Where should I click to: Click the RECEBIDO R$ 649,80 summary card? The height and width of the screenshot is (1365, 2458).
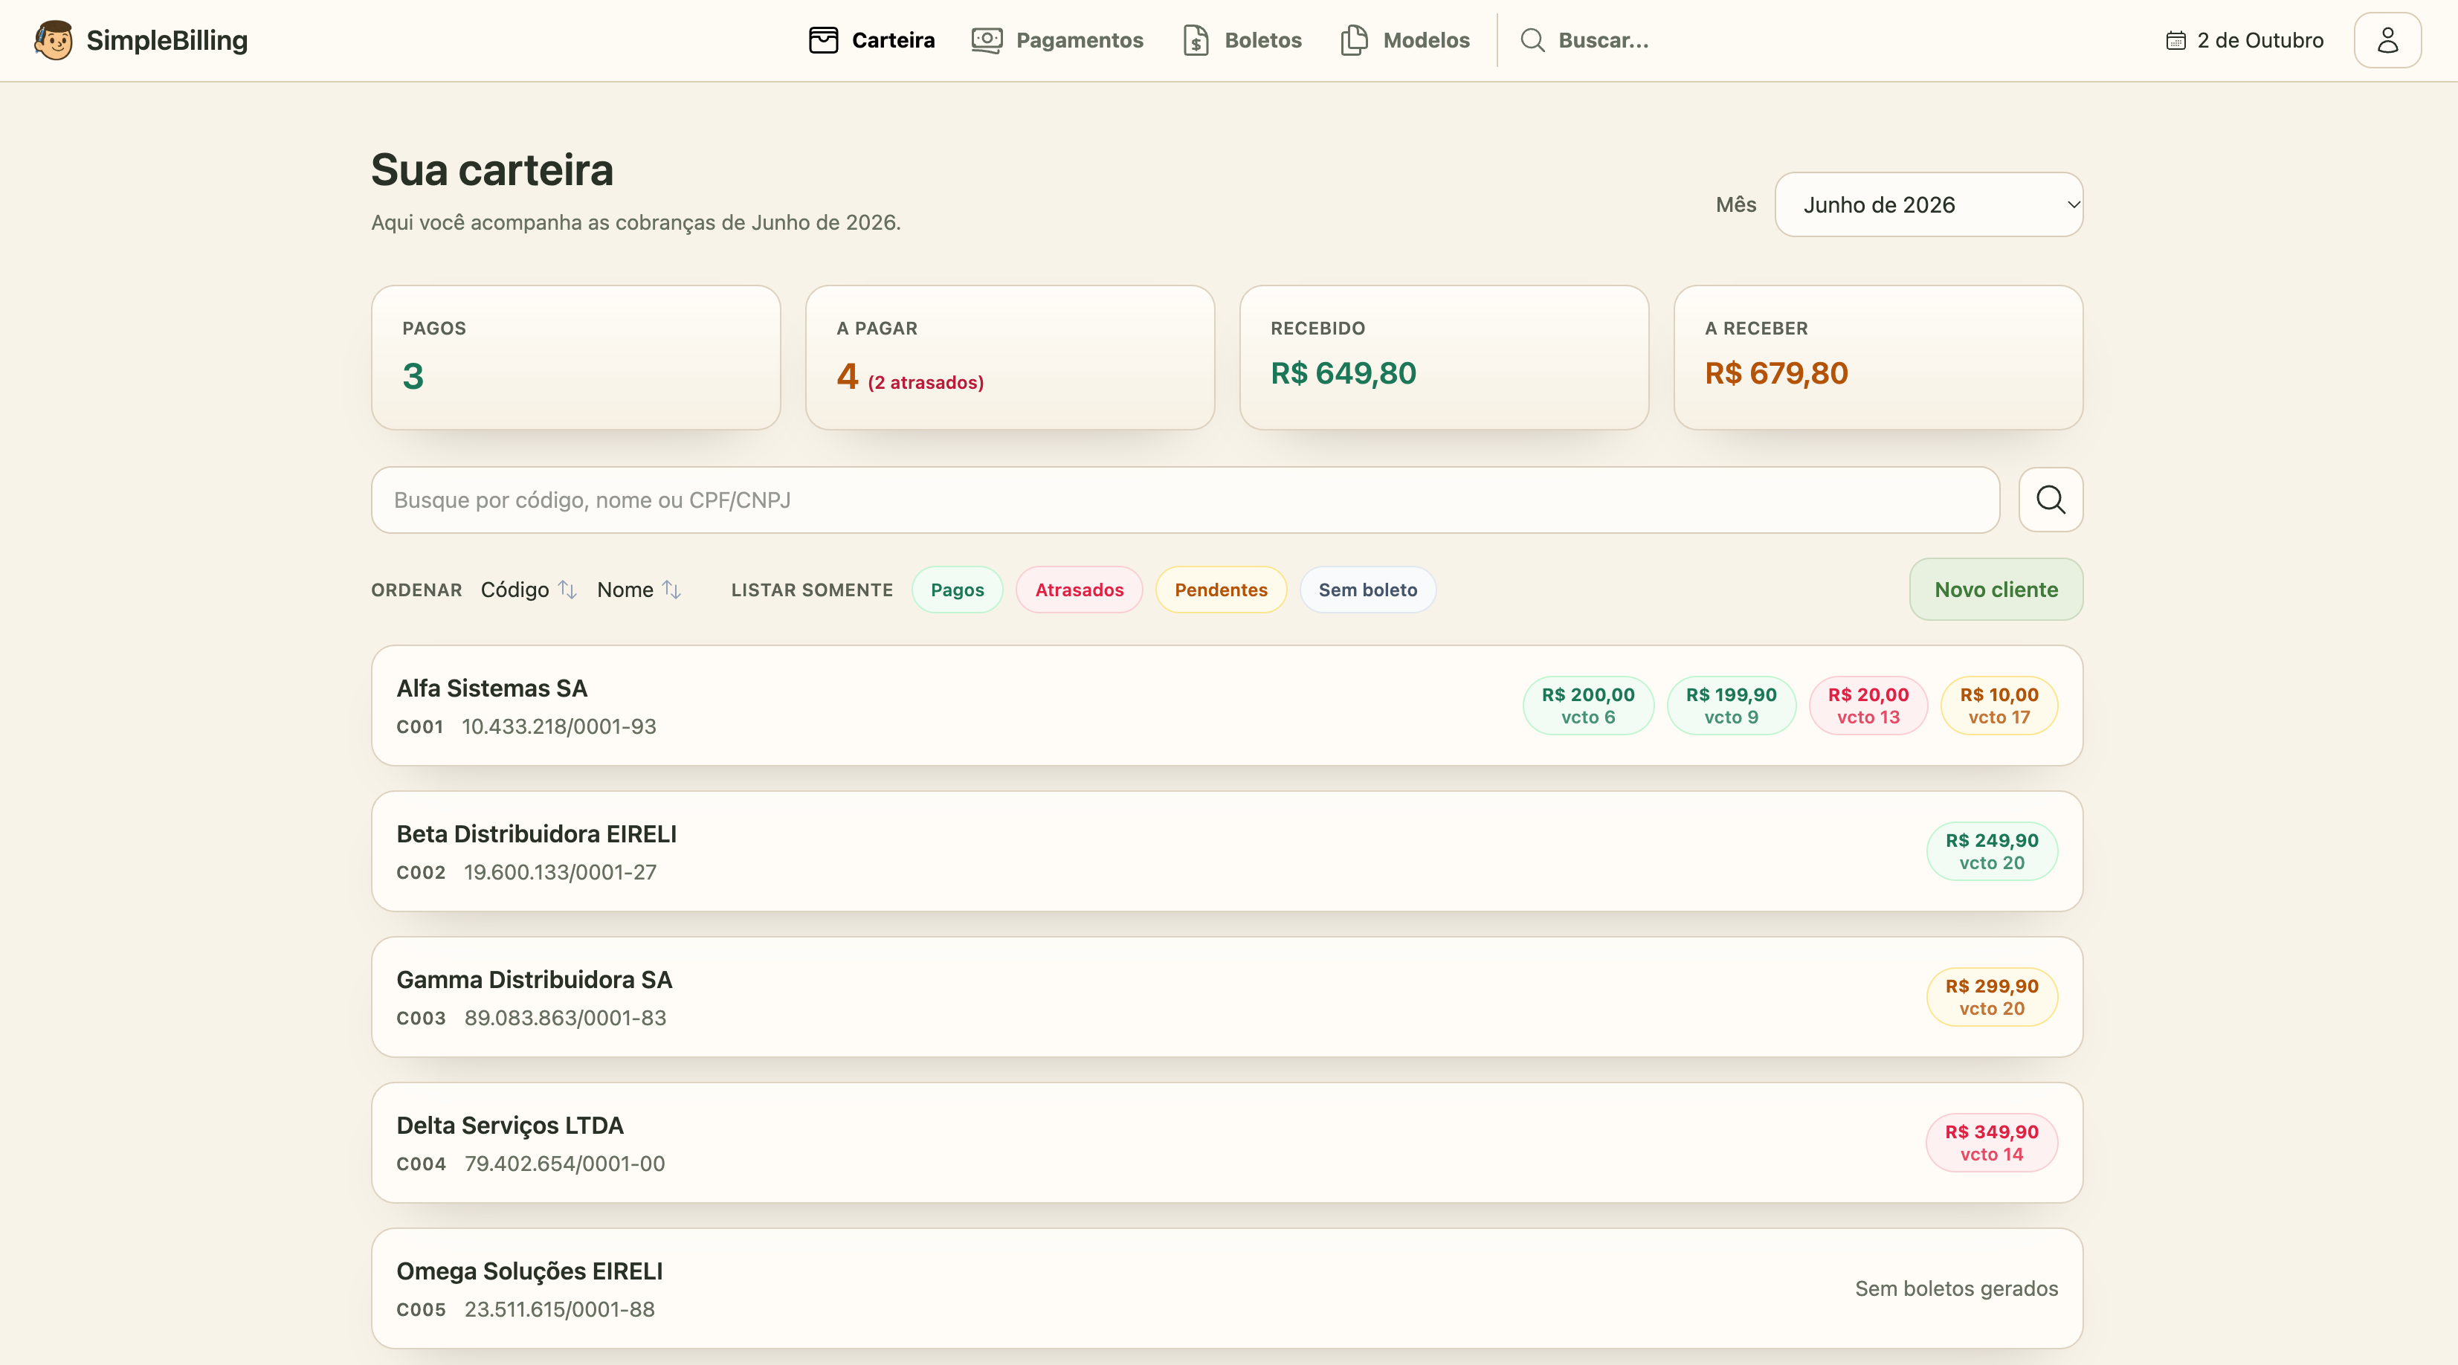1444,358
